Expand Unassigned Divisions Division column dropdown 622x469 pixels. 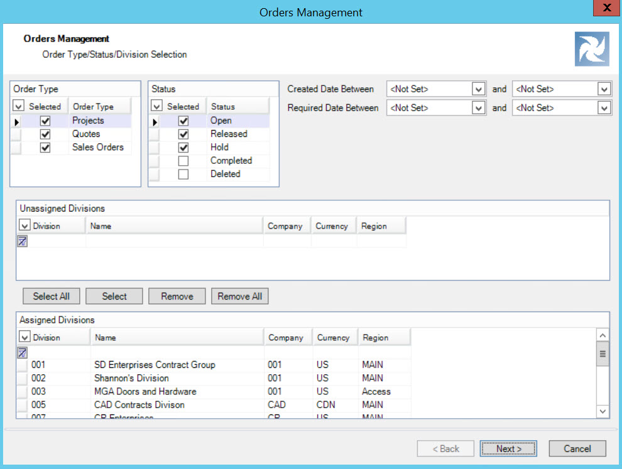tap(25, 225)
